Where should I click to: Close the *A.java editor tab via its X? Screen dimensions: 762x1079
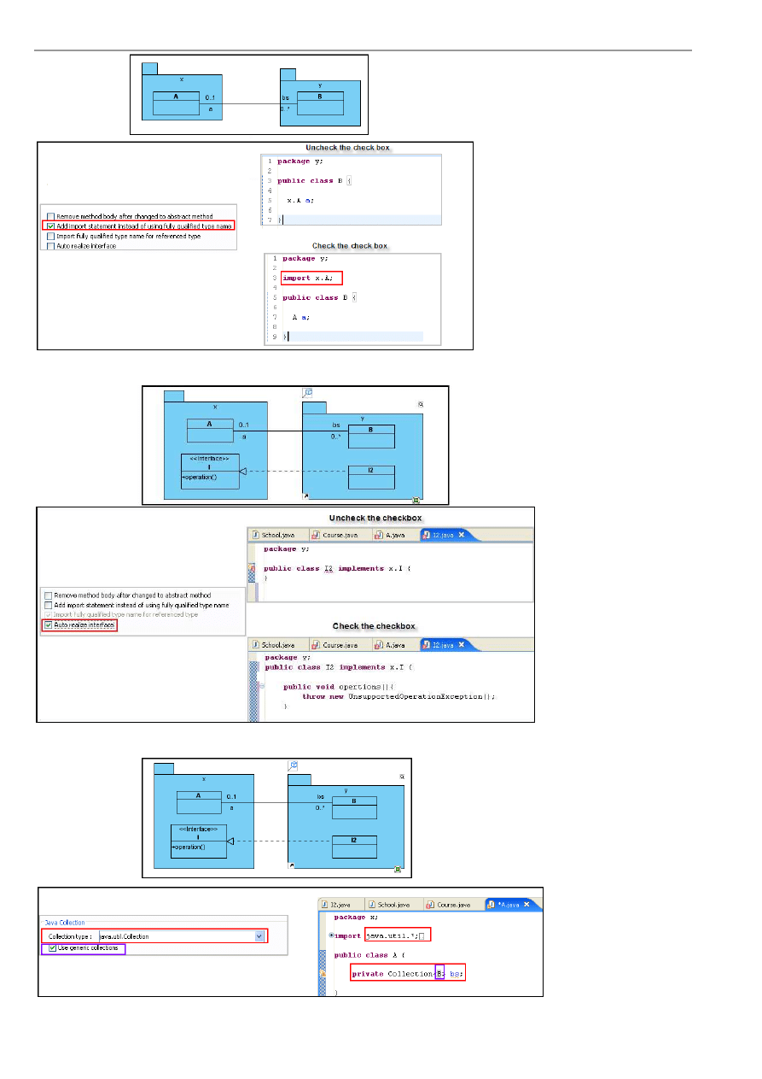[527, 904]
